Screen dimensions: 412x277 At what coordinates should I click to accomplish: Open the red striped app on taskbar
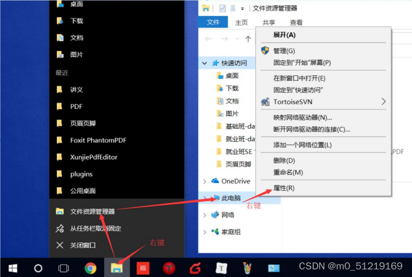tap(142, 268)
